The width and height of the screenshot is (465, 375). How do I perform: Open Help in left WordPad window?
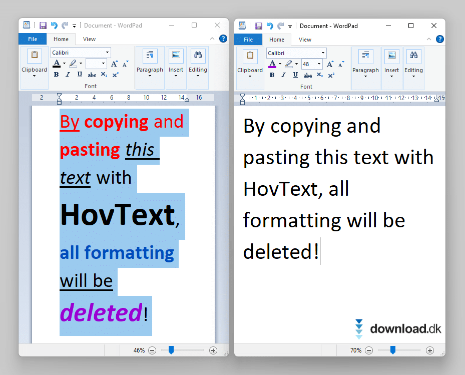[223, 39]
